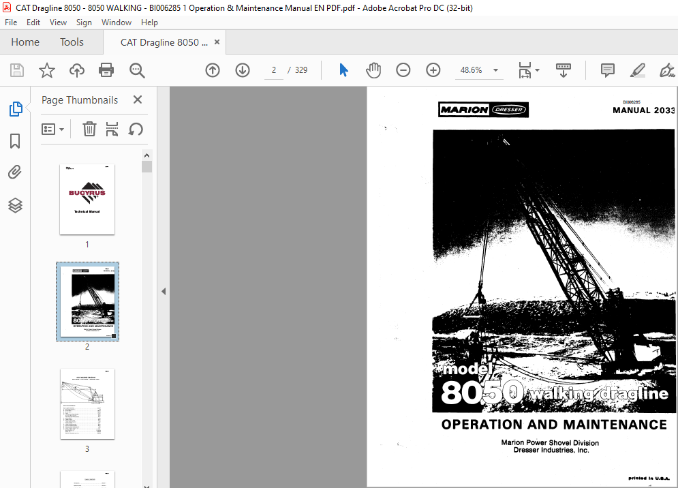Screen dimensions: 678x488
Task: Click the print pages icon in thumbnails panel
Action: [112, 129]
